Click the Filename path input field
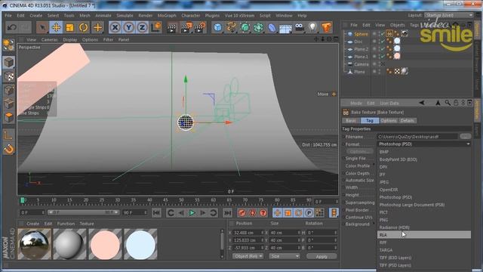The image size is (483, 272). (x=417, y=136)
